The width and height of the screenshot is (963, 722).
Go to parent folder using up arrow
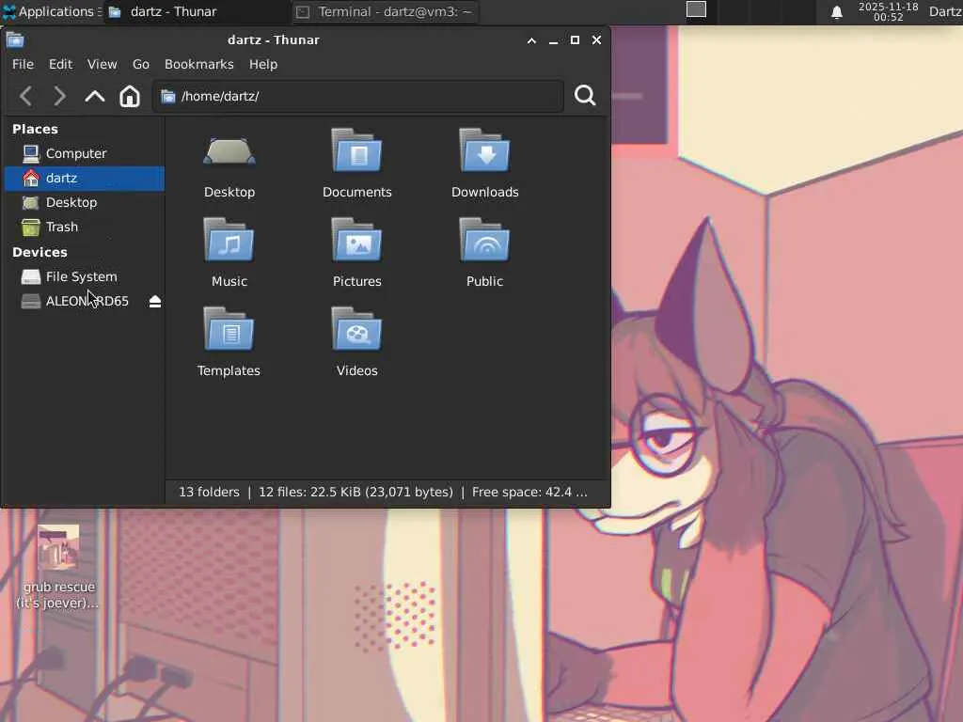[x=95, y=97]
